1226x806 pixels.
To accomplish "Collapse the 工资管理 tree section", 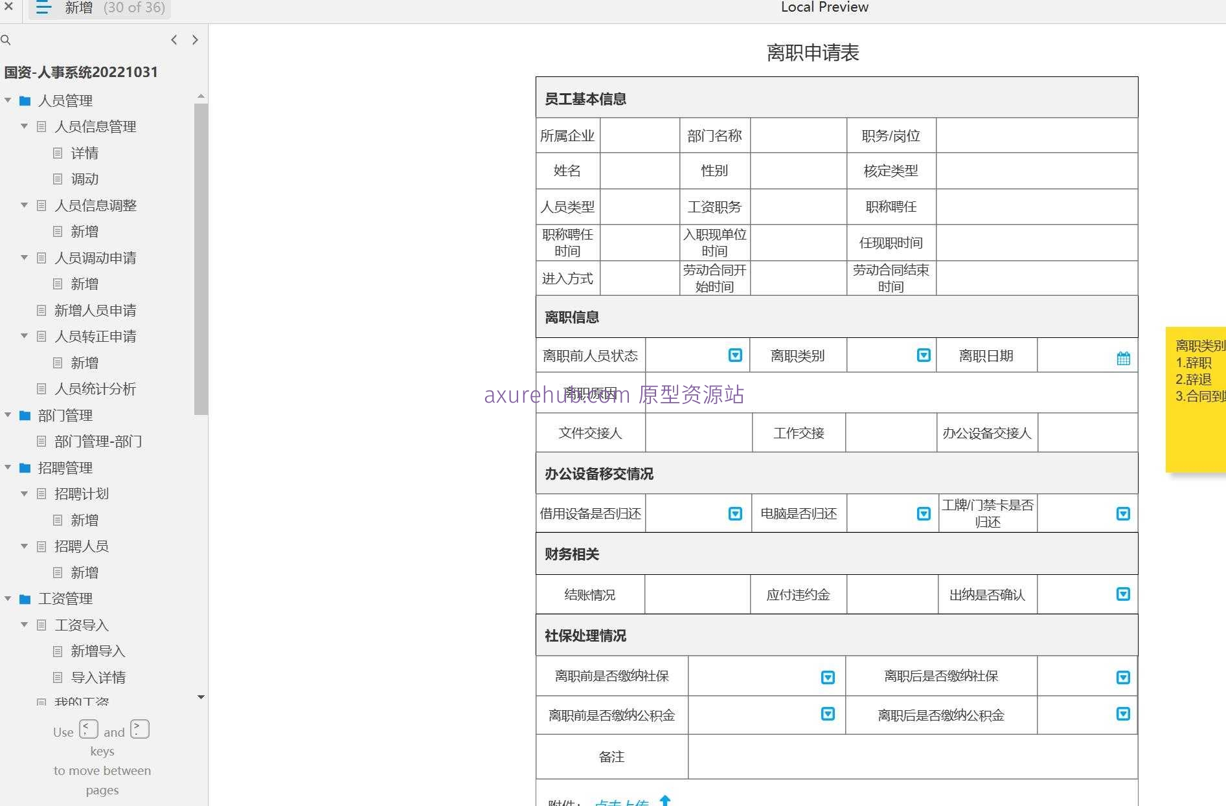I will pyautogui.click(x=8, y=598).
